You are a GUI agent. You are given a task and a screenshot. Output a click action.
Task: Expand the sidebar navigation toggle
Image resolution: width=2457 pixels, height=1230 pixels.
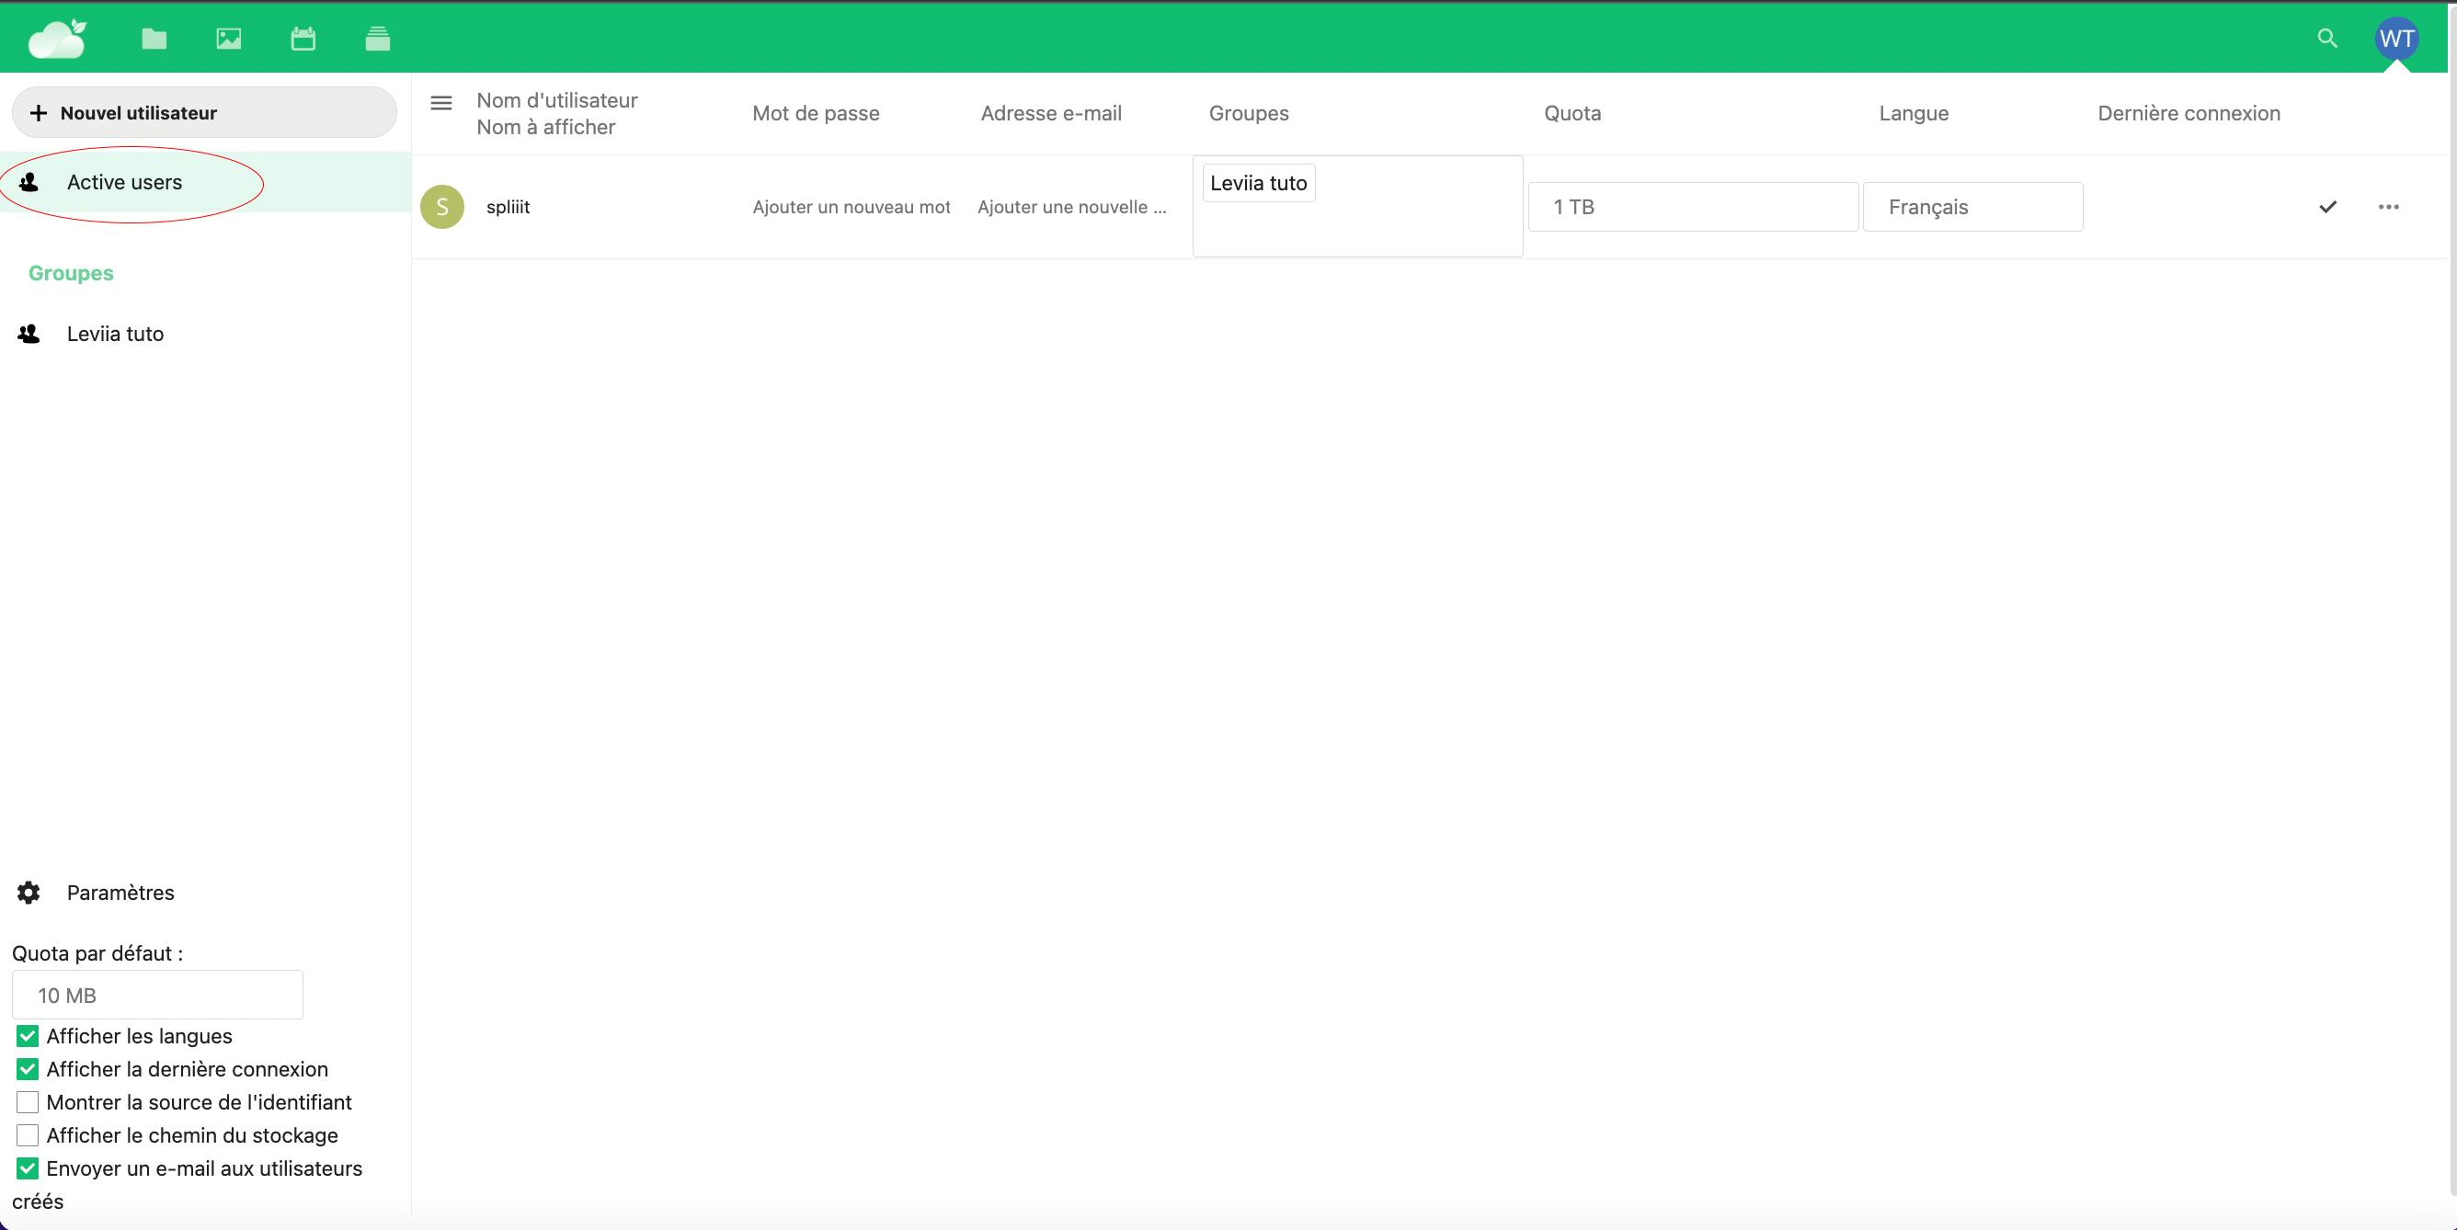tap(440, 100)
